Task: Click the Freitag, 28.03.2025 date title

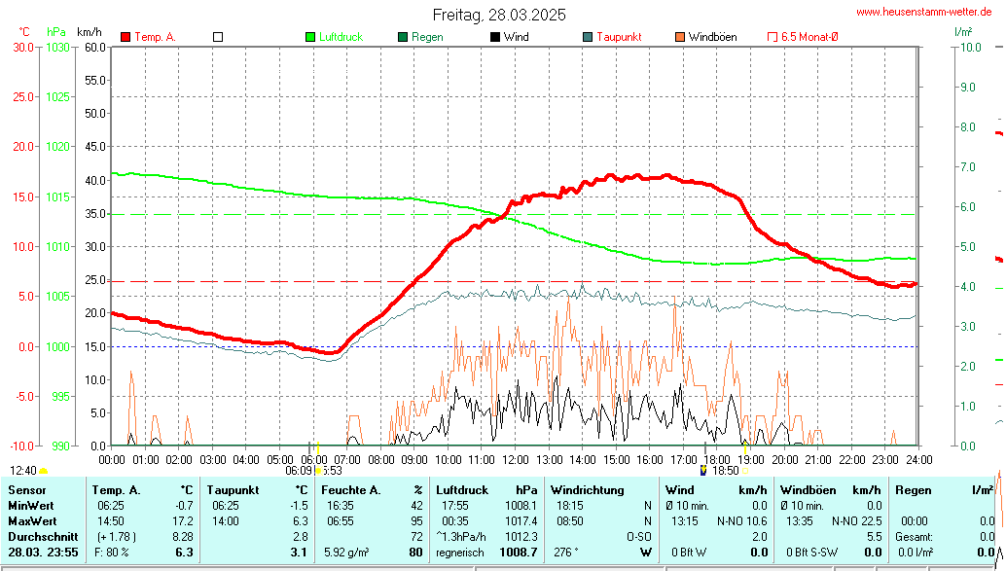Action: coord(499,15)
